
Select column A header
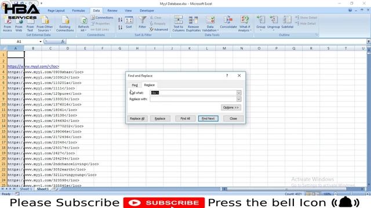[x=16, y=49]
